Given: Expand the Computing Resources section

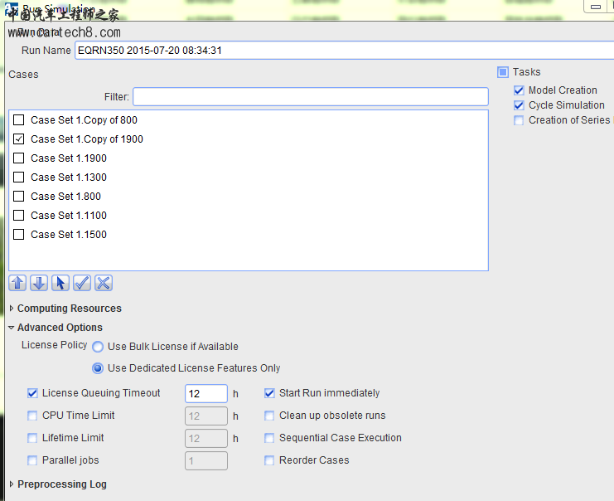Looking at the screenshot, I should (x=12, y=309).
